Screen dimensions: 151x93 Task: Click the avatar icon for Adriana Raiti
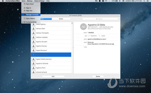pyautogui.click(x=33, y=28)
